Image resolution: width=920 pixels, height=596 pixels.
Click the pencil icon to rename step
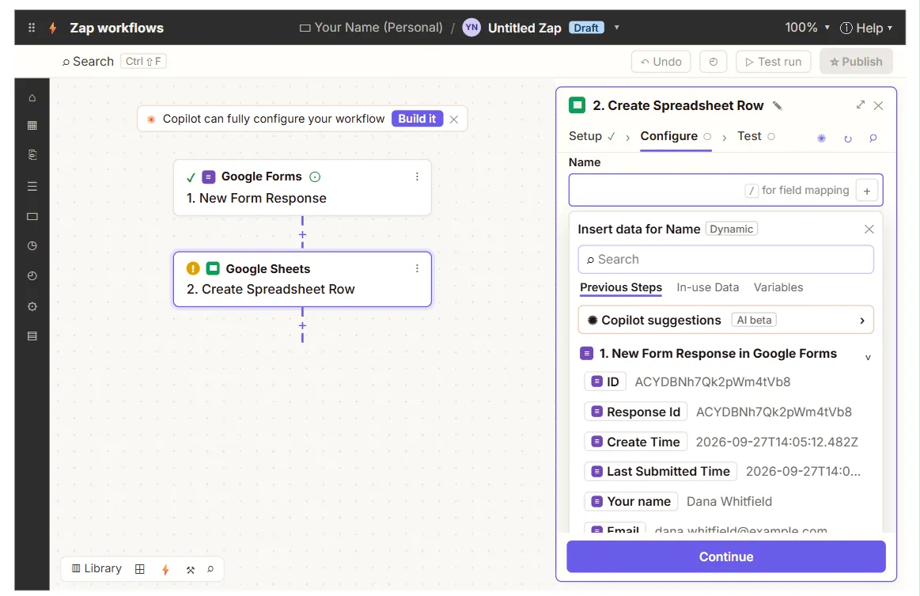click(778, 106)
